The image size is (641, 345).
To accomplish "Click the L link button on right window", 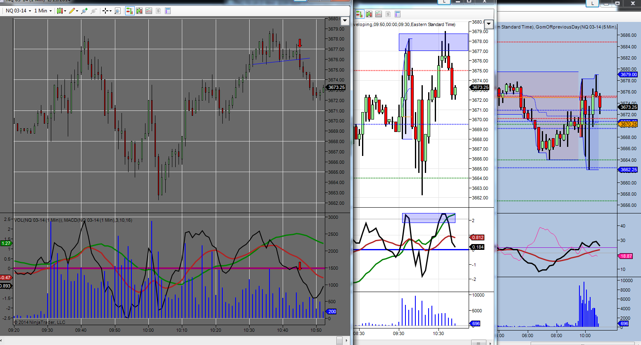I will 593,3.
